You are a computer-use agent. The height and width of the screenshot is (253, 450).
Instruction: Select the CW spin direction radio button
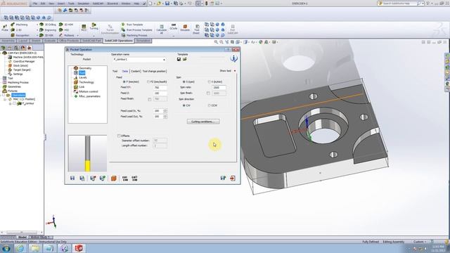[x=184, y=105]
